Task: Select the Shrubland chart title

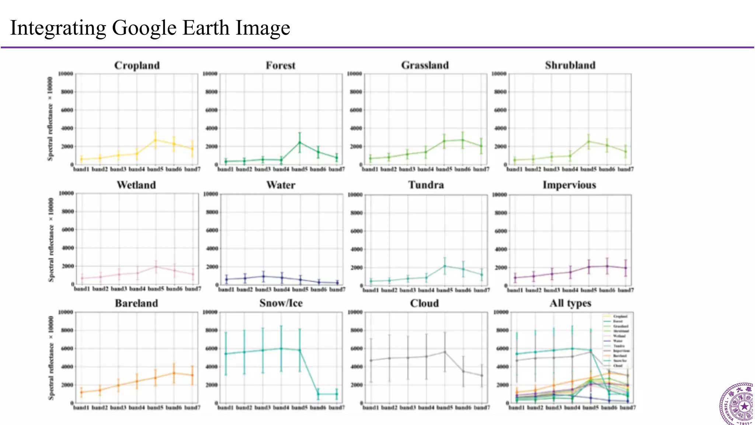Action: click(570, 65)
